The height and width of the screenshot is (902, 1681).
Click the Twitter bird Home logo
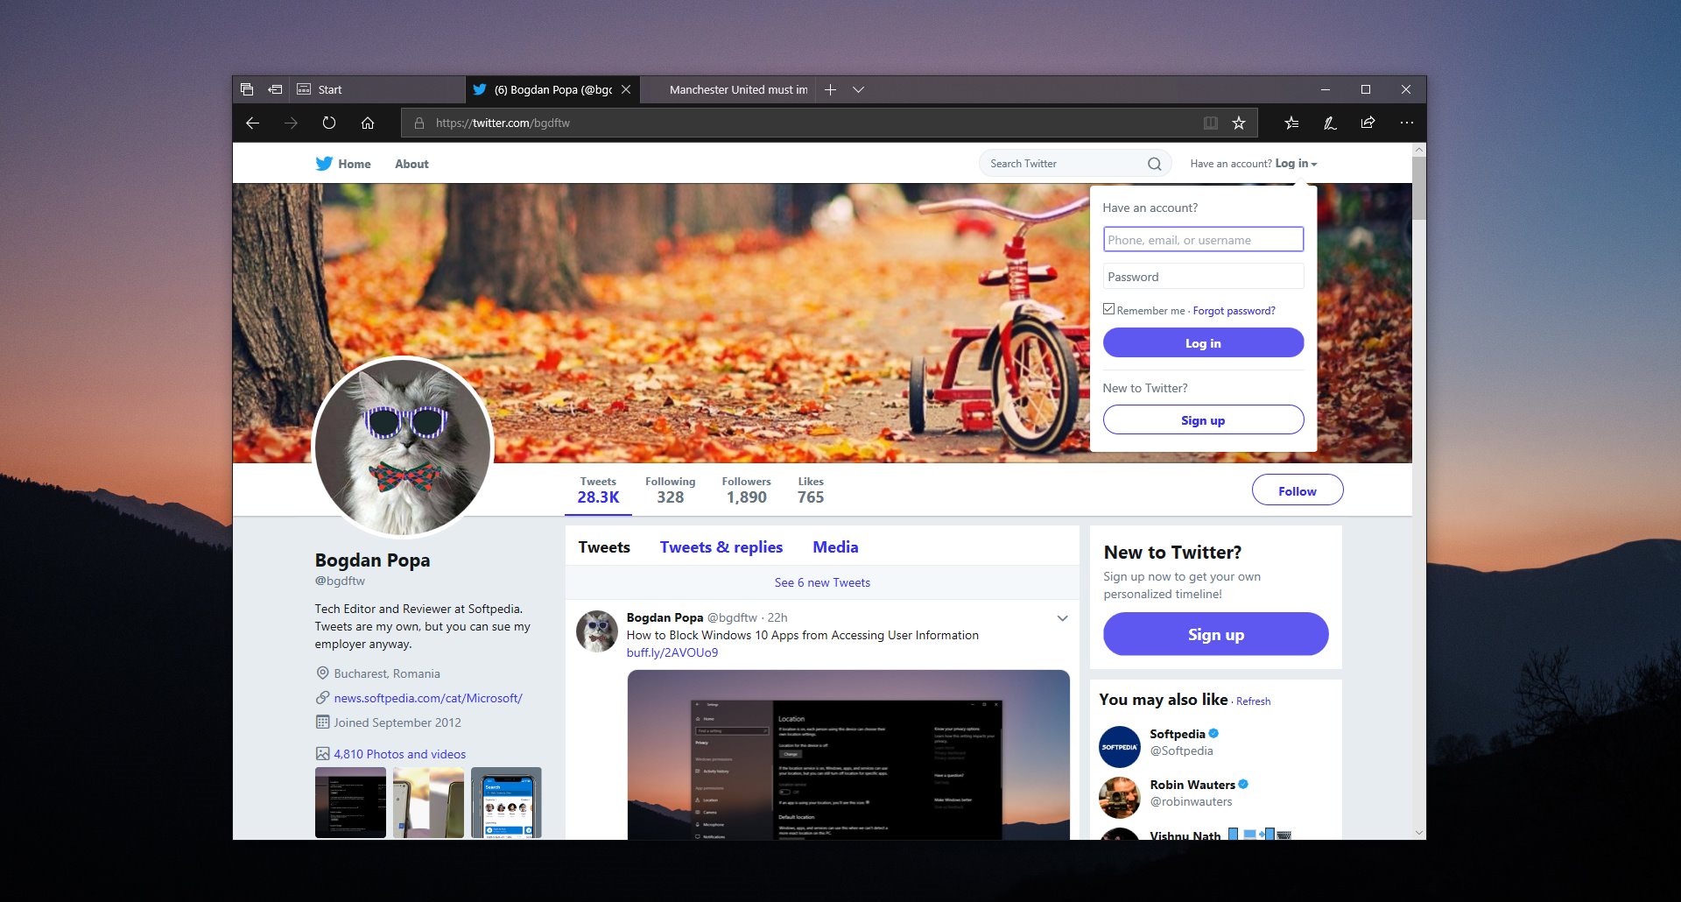pos(324,164)
